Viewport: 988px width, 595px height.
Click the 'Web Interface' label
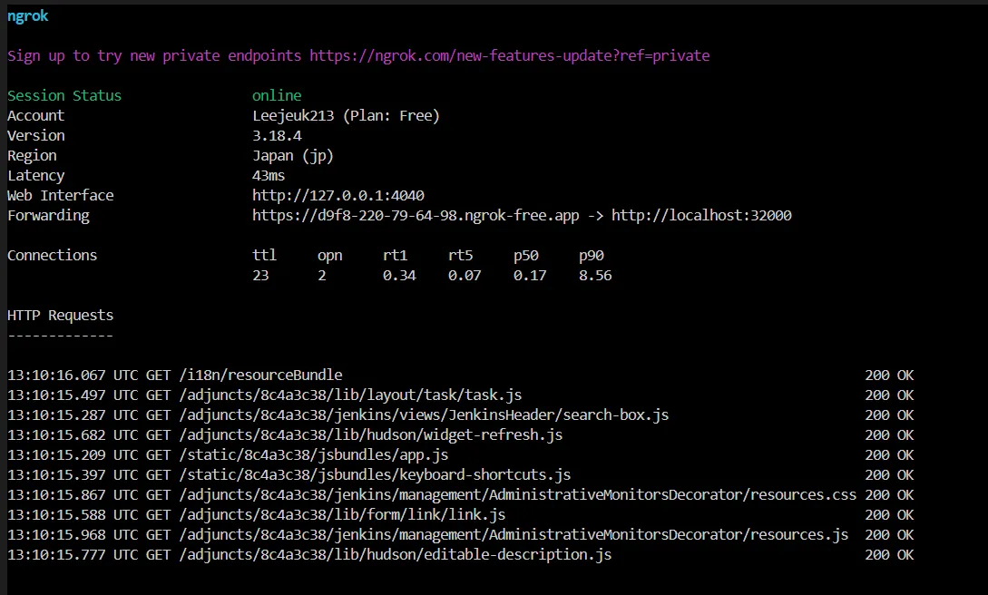[x=61, y=196]
